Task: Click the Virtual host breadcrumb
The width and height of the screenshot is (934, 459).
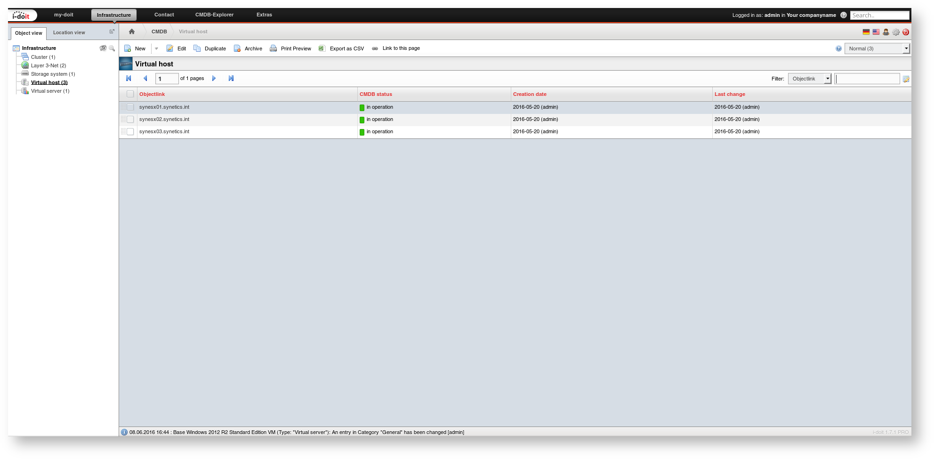Action: tap(193, 32)
